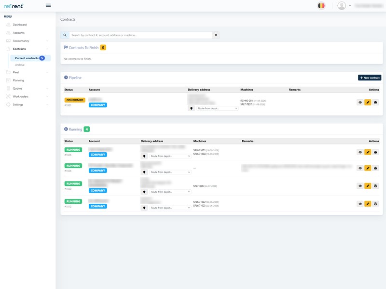View running contract #1012
The width and height of the screenshot is (386, 289).
[x=360, y=204]
